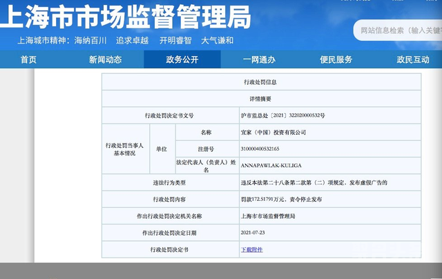The height and width of the screenshot is (279, 442).
Task: Open the 便民服务 navigation tab
Action: (x=336, y=59)
